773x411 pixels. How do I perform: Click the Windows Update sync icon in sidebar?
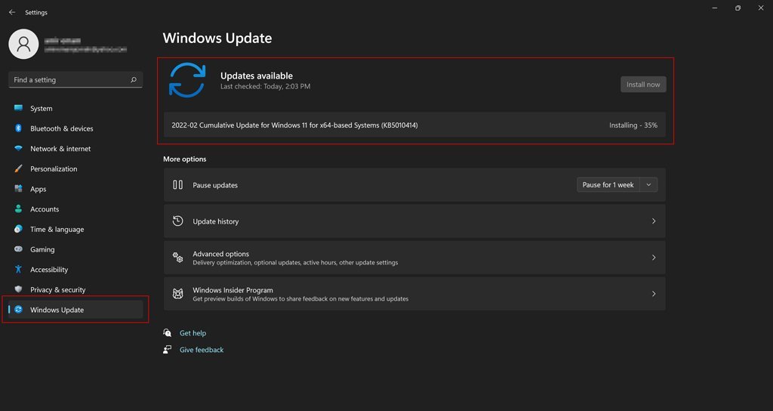pyautogui.click(x=18, y=309)
